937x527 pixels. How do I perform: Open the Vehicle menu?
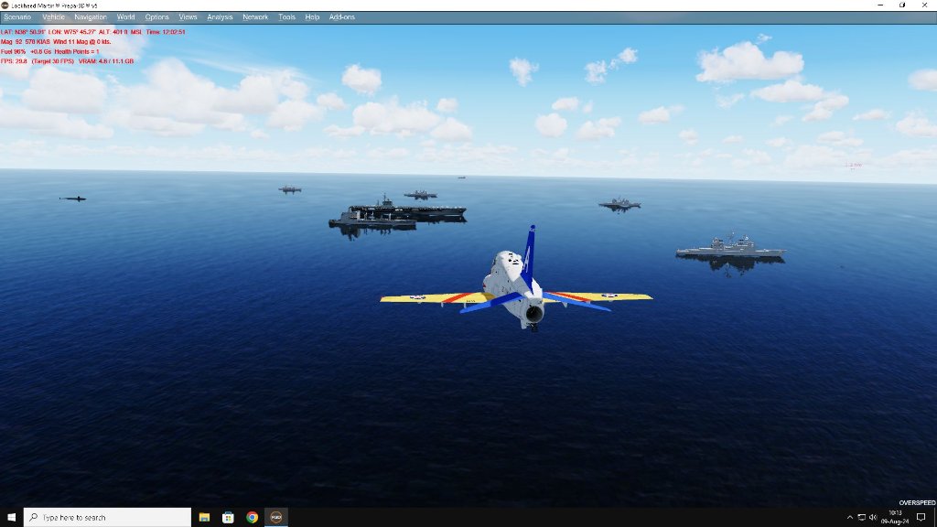point(53,17)
